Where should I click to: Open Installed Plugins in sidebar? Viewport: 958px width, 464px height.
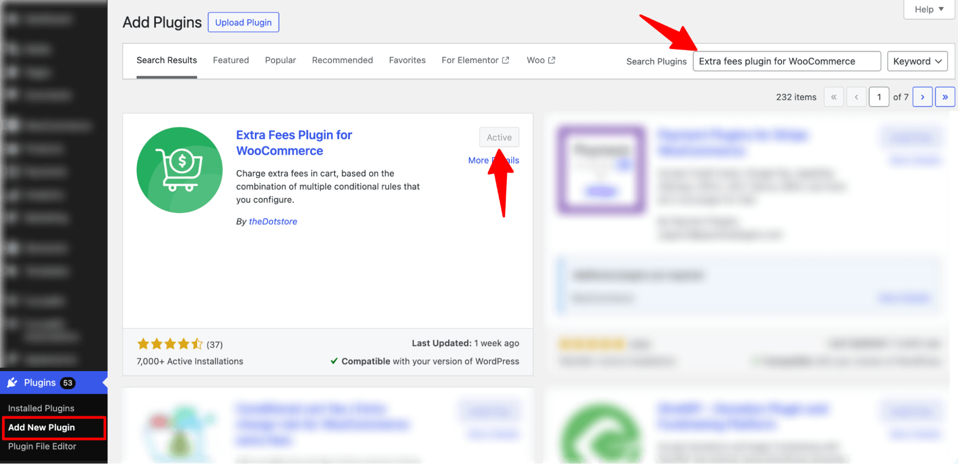point(41,408)
